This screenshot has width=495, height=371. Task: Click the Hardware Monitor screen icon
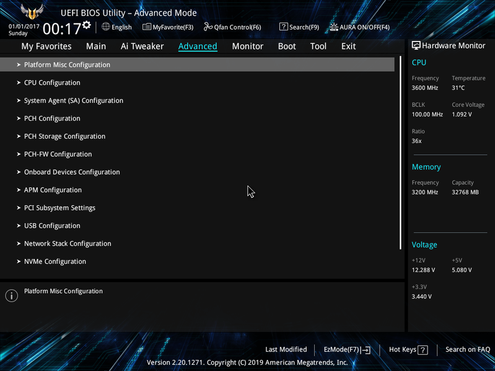pyautogui.click(x=416, y=45)
